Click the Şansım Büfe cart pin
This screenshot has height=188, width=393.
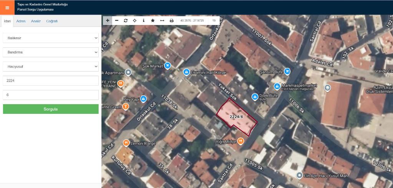(287, 72)
